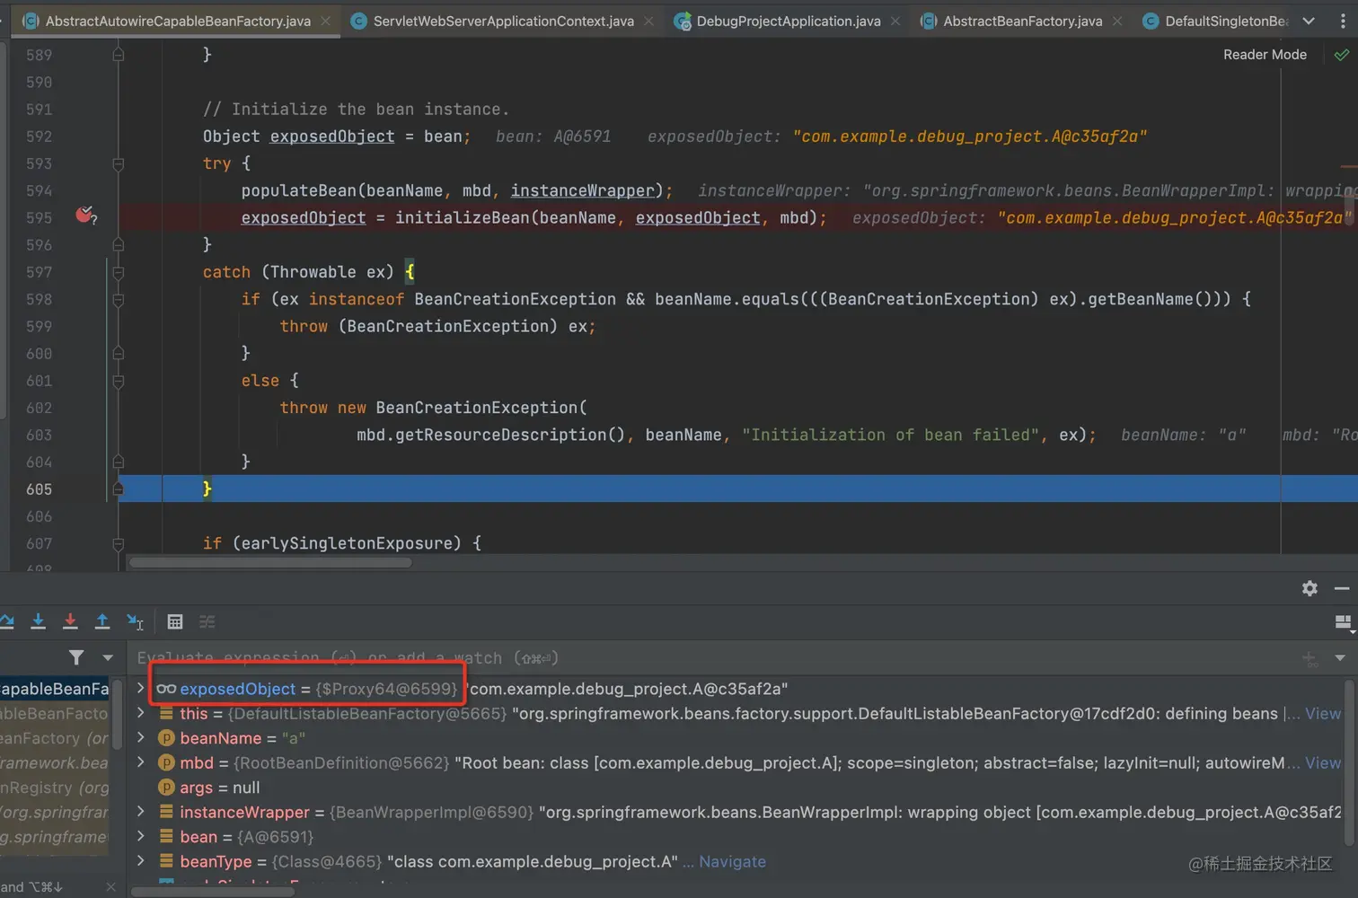Click the variables pane horizontal scrollbar
The image size is (1358, 898).
pyautogui.click(x=214, y=892)
